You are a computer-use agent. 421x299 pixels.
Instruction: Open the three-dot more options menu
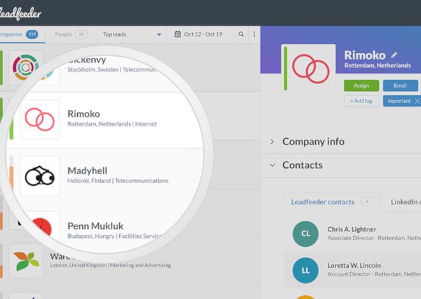coord(254,34)
